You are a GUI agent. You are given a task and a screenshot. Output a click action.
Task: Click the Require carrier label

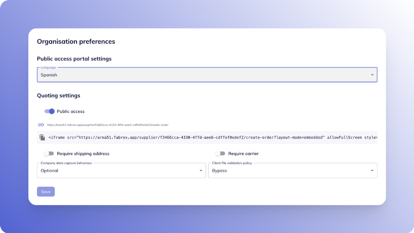244,154
